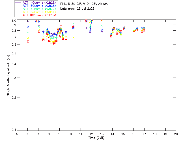Click the 'Single Scattering Albedo' y-axis label

click(9, 75)
